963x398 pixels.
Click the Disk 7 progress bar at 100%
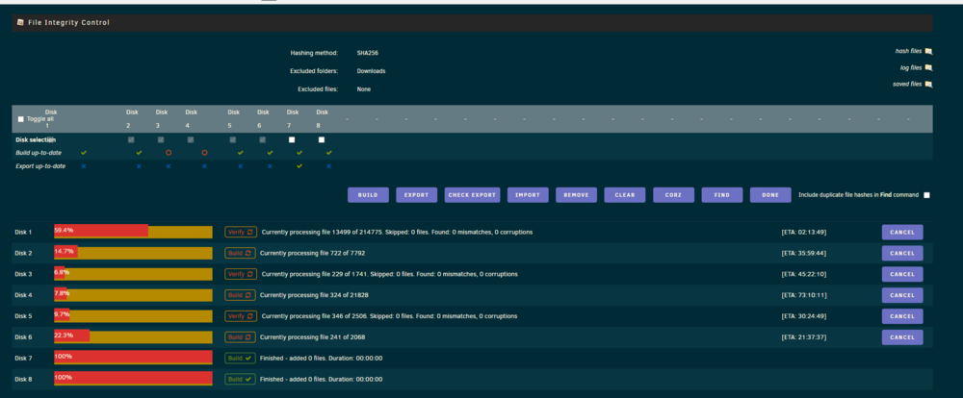(133, 358)
